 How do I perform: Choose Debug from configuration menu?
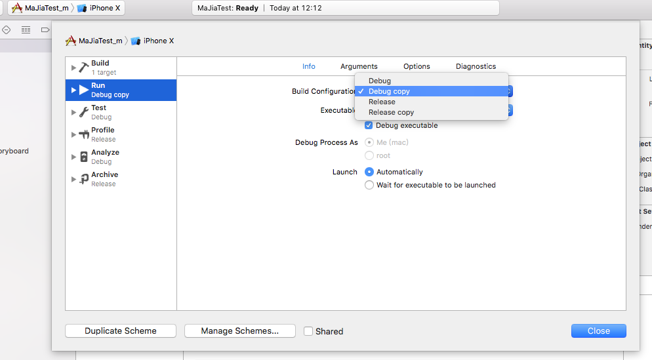[x=431, y=81]
